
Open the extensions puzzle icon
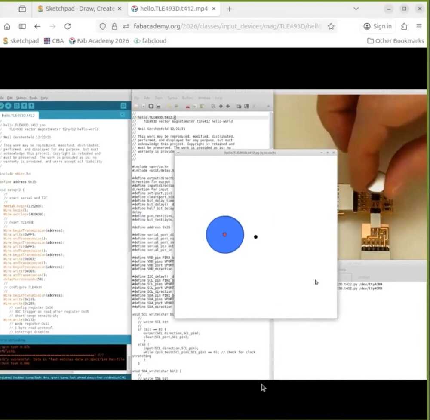404,26
